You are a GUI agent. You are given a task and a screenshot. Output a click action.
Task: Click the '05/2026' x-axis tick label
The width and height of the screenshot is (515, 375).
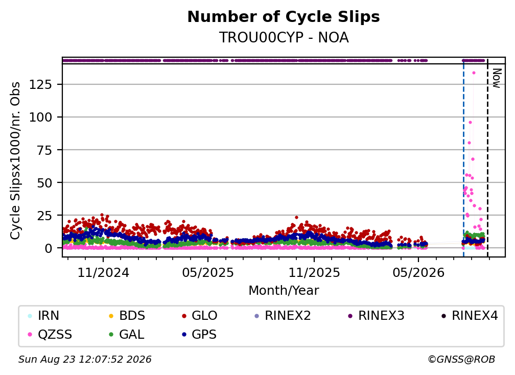pos(418,272)
